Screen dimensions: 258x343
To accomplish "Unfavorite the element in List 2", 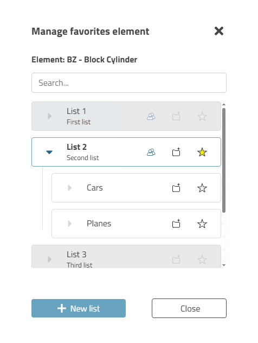I will [x=202, y=153].
